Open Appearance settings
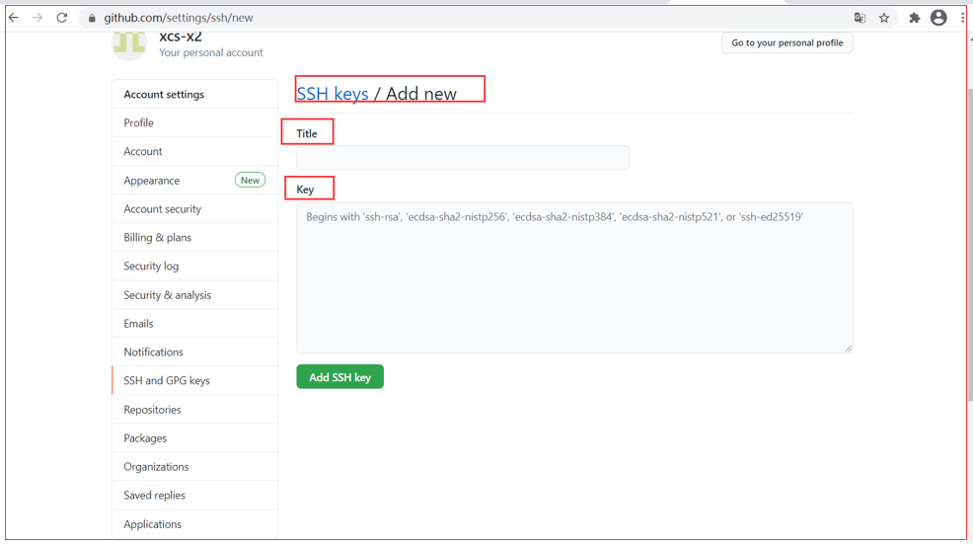Image resolution: width=973 pixels, height=544 pixels. (194, 180)
